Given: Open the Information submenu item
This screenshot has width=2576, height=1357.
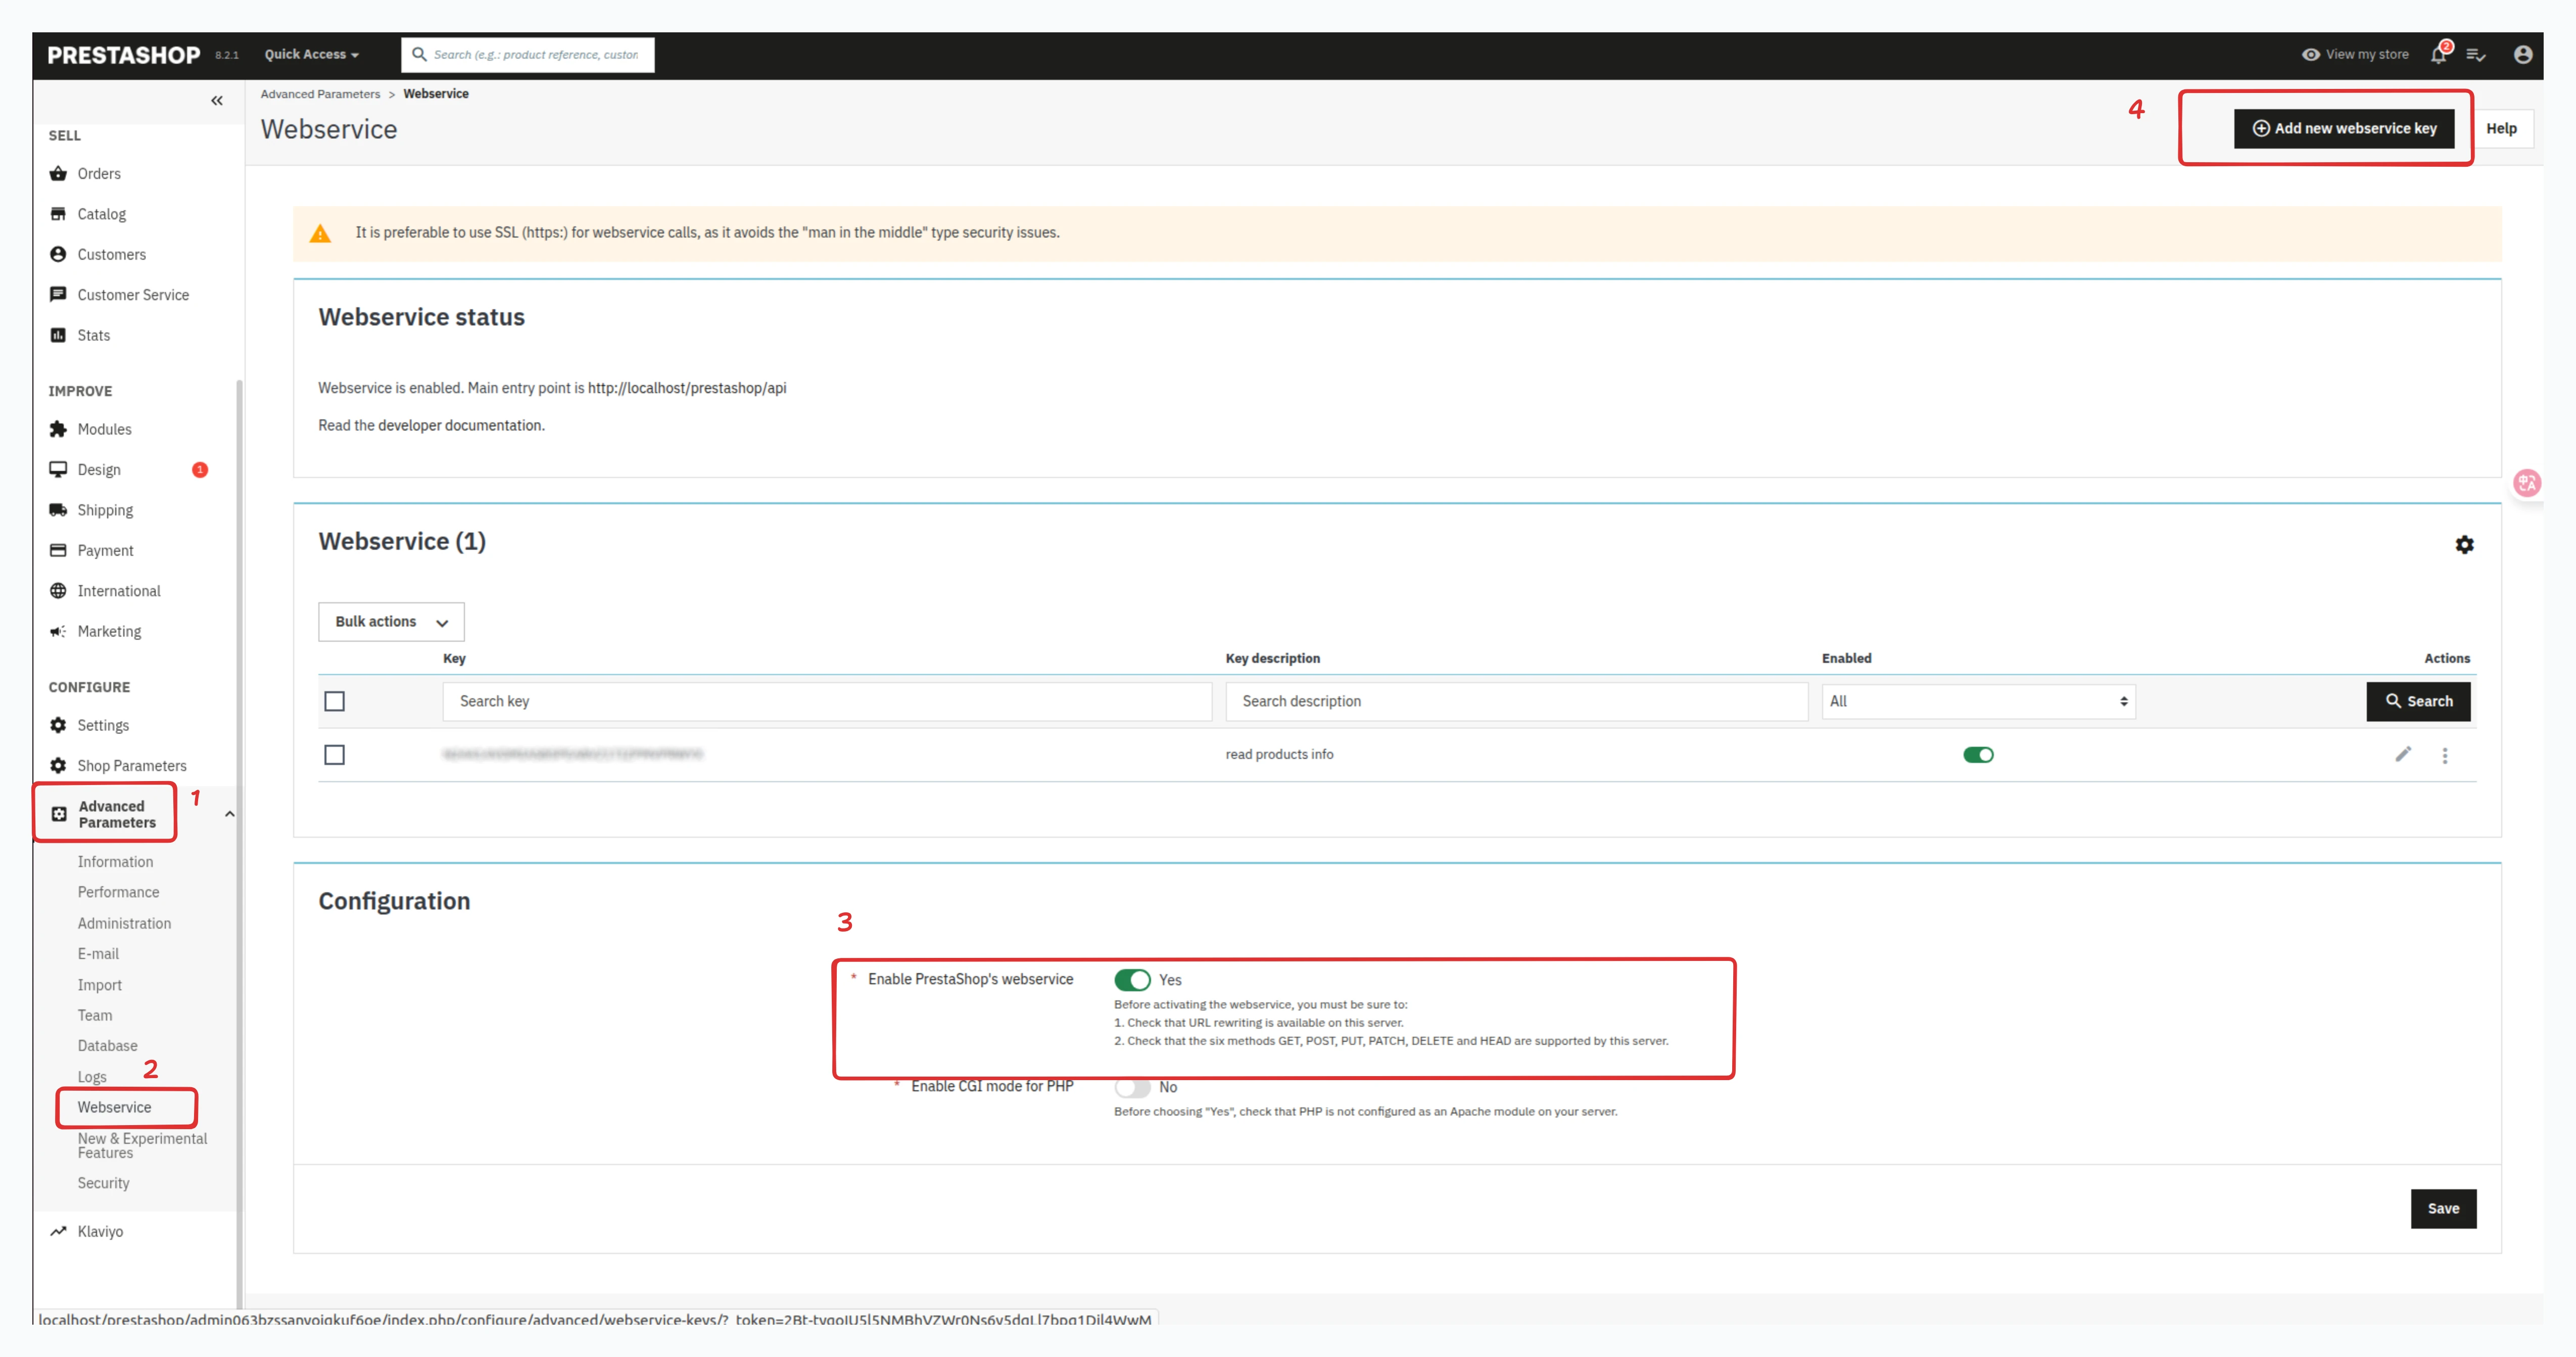Looking at the screenshot, I should (115, 861).
